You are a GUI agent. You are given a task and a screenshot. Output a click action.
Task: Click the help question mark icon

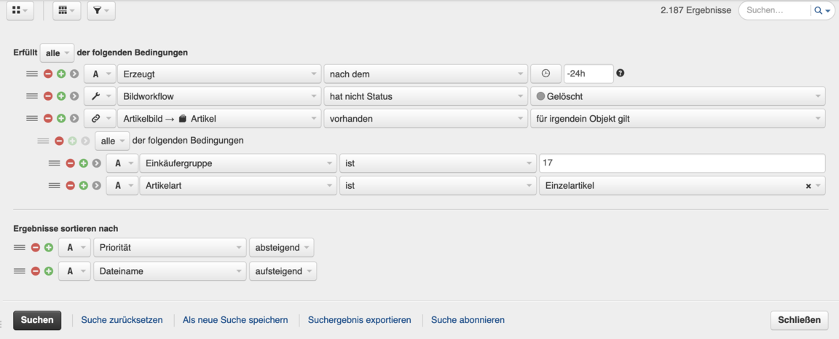pyautogui.click(x=621, y=73)
